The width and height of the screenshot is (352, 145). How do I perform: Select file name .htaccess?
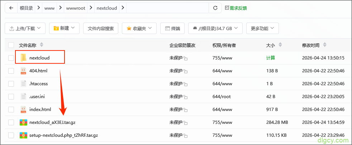click(39, 84)
